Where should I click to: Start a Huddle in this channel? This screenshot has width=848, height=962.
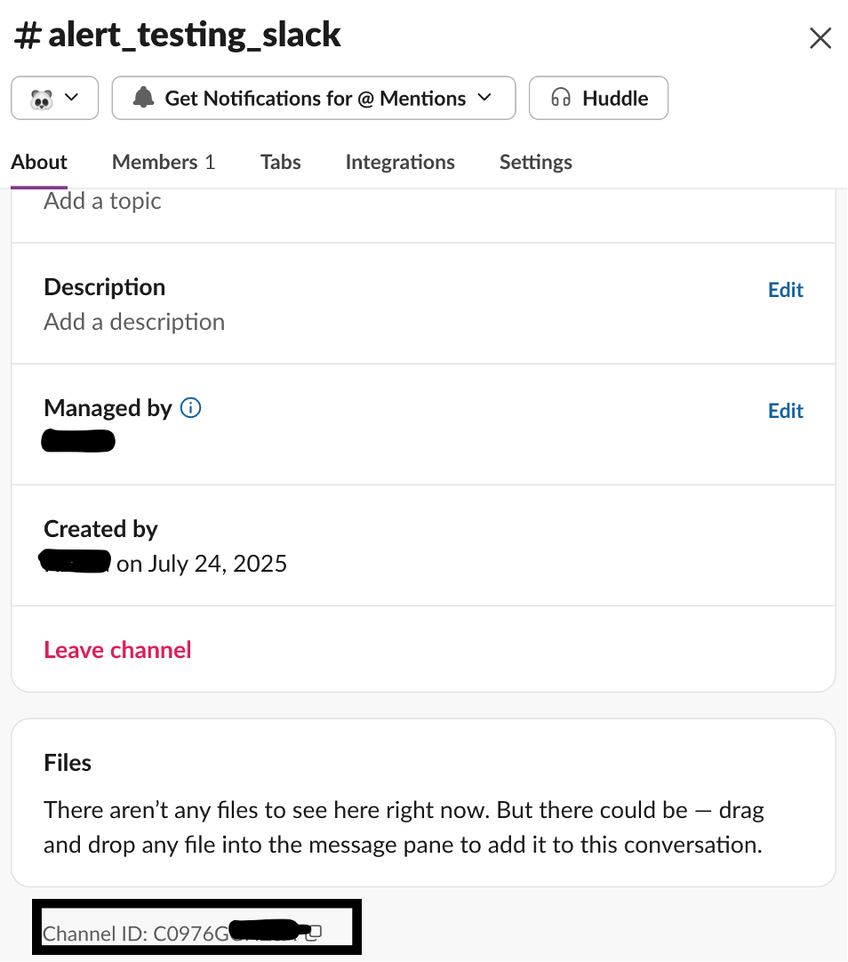click(598, 98)
